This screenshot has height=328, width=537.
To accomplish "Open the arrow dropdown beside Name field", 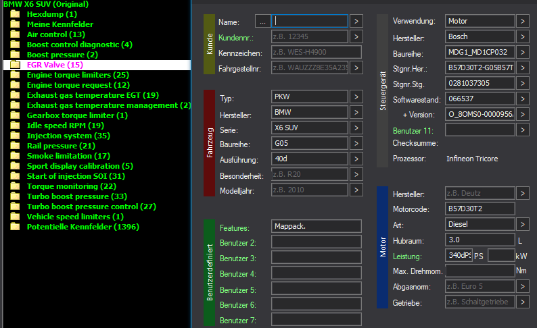I will click(x=356, y=21).
